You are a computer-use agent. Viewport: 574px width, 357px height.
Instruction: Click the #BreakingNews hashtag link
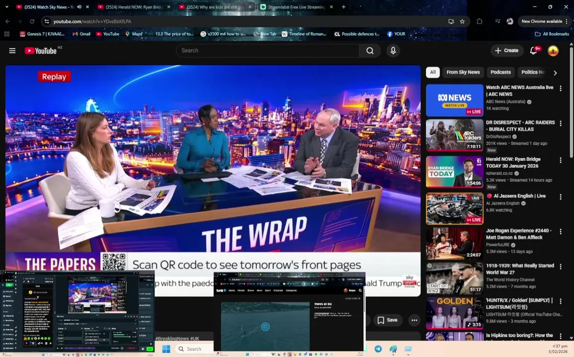[x=172, y=338]
